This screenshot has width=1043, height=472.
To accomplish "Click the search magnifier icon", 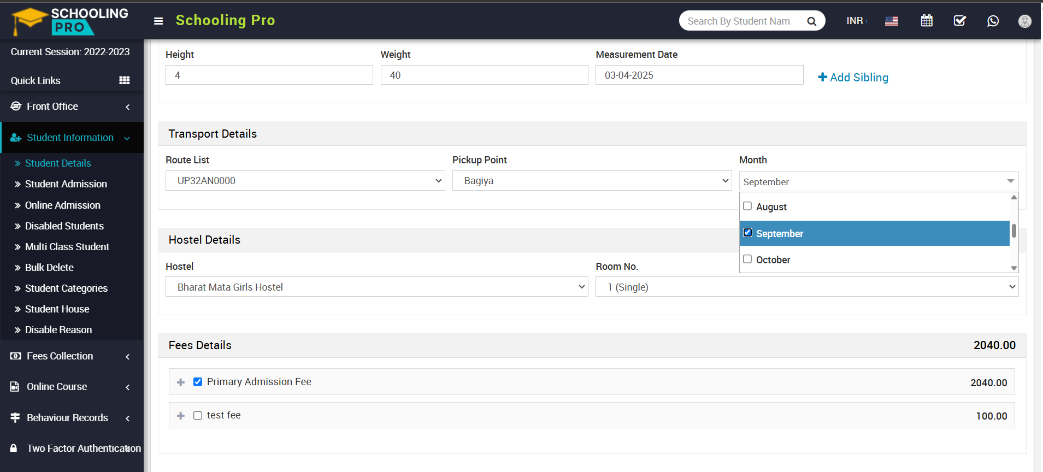I will pyautogui.click(x=811, y=21).
